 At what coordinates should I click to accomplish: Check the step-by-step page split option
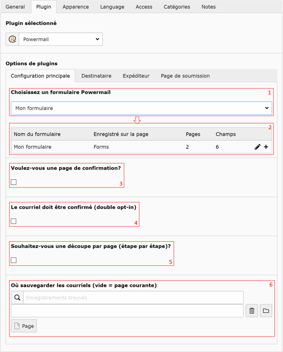[14, 260]
